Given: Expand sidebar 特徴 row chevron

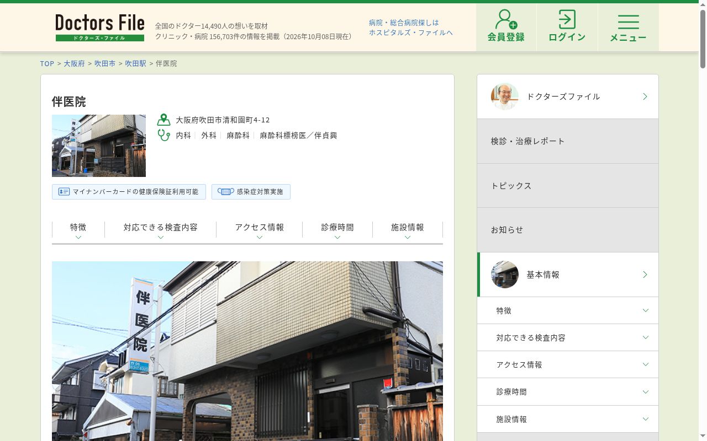Looking at the screenshot, I should (x=646, y=310).
